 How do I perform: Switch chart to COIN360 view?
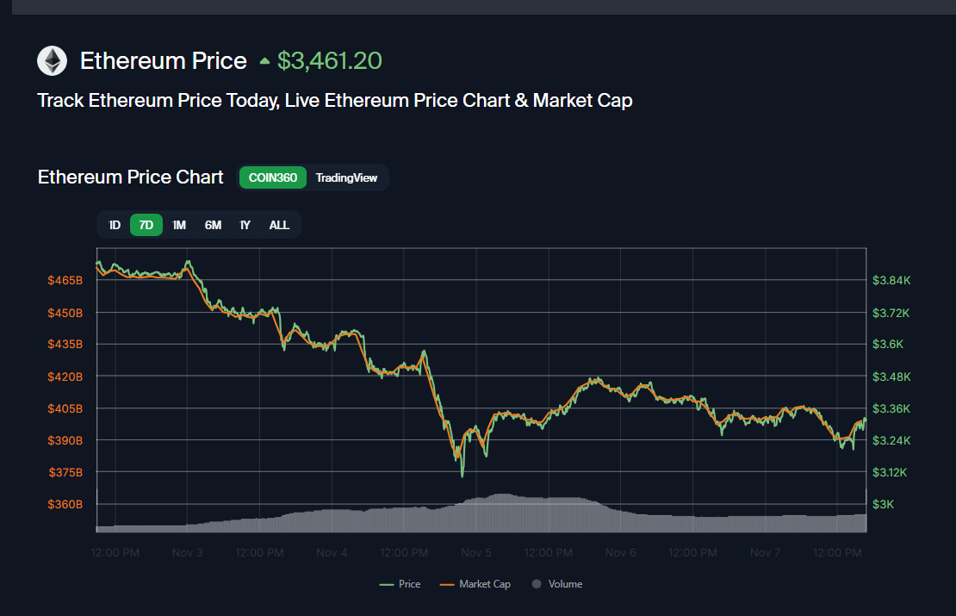tap(272, 177)
